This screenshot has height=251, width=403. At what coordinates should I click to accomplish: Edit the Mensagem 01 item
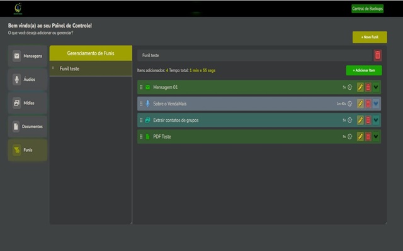point(361,87)
